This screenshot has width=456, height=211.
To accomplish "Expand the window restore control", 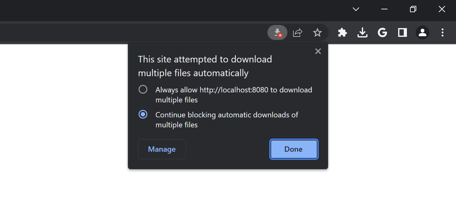I will pyautogui.click(x=413, y=9).
